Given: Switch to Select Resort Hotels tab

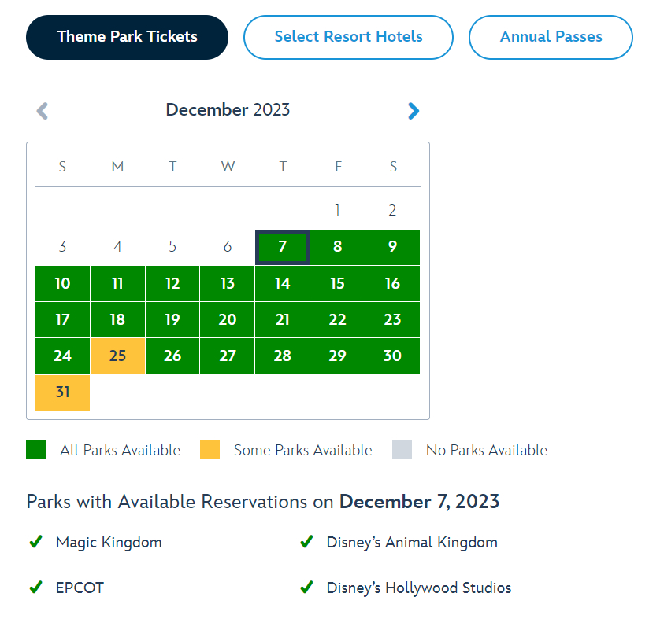Looking at the screenshot, I should coord(348,37).
